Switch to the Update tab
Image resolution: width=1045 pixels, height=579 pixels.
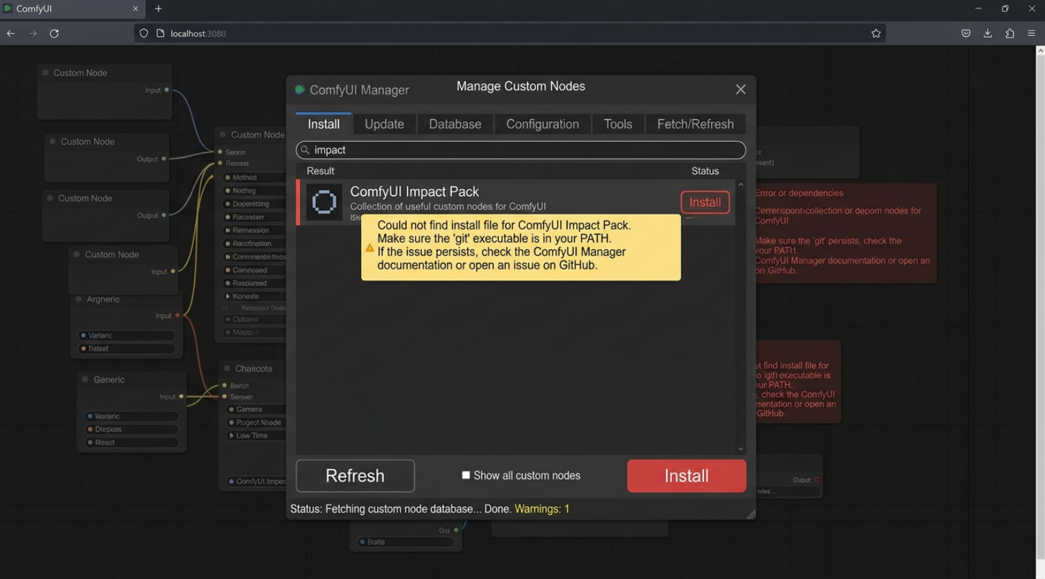(x=385, y=124)
